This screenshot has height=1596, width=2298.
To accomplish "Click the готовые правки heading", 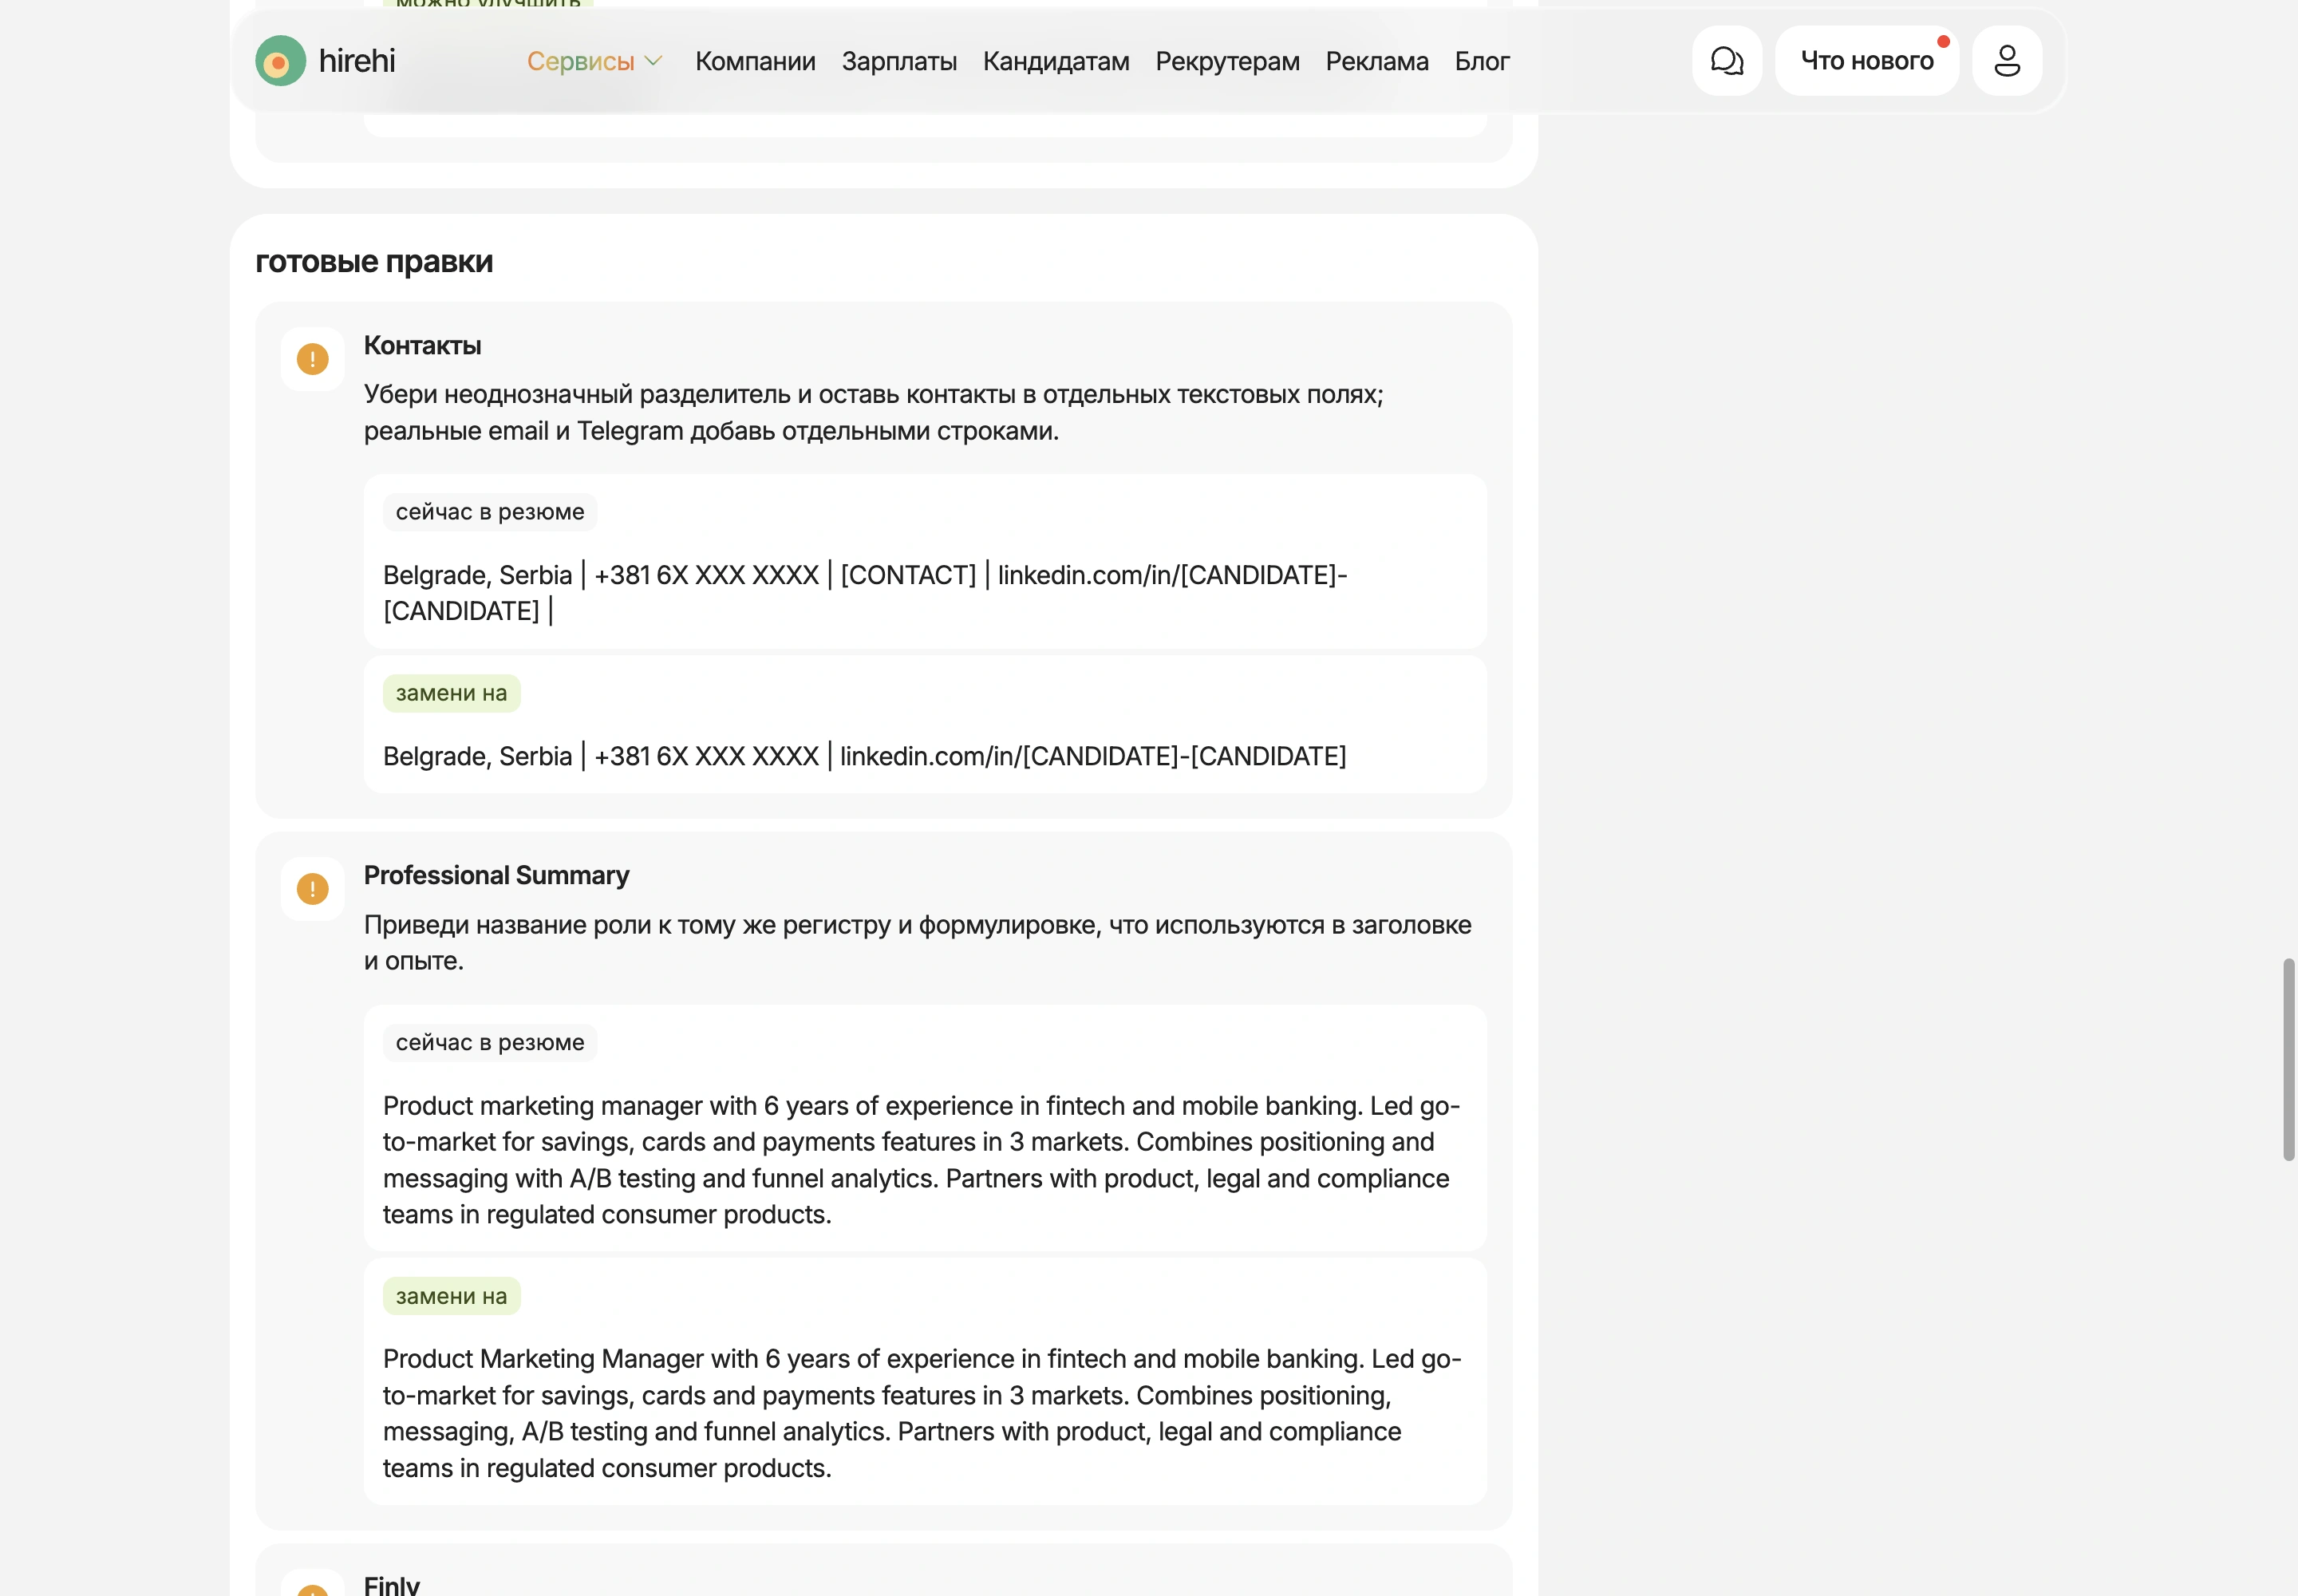I will [x=374, y=262].
